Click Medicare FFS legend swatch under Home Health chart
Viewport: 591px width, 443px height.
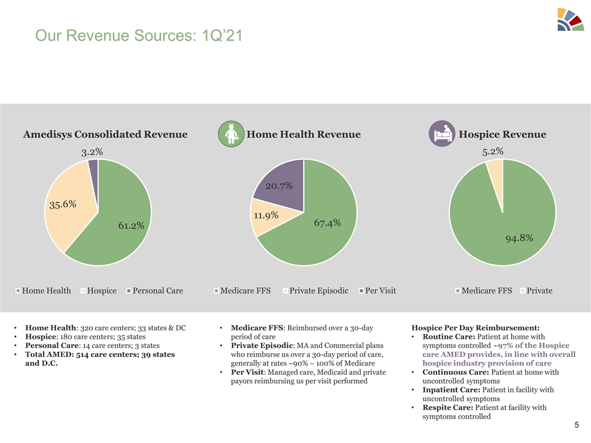coord(216,291)
